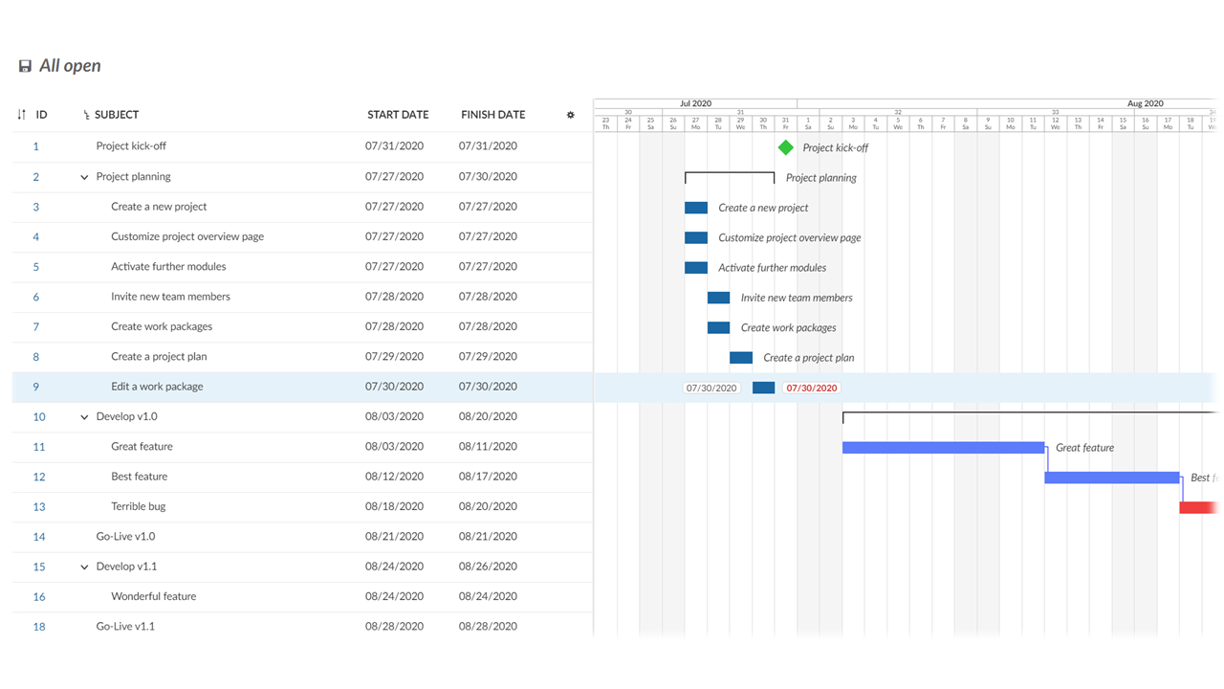This screenshot has height=689, width=1224.
Task: Select the Great feature Gantt bar
Action: click(943, 448)
